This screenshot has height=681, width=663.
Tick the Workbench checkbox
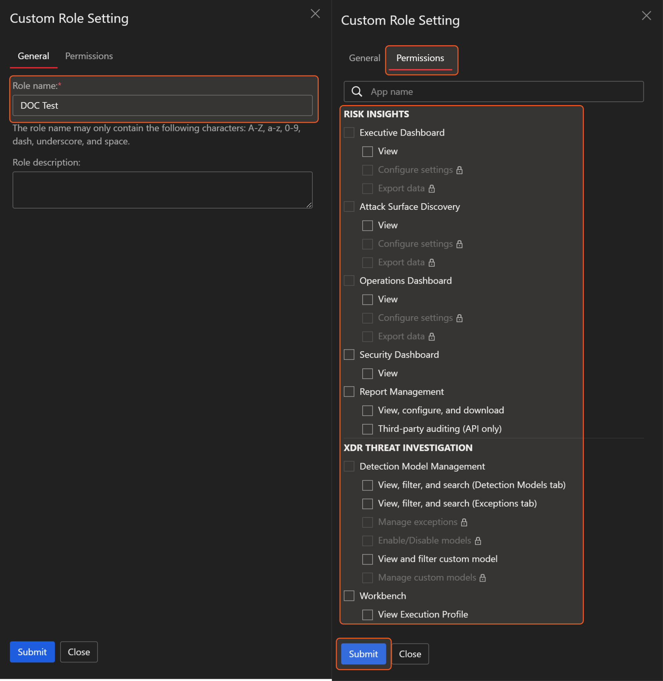click(x=349, y=596)
